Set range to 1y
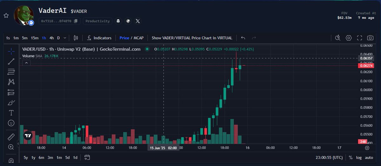 [33, 157]
